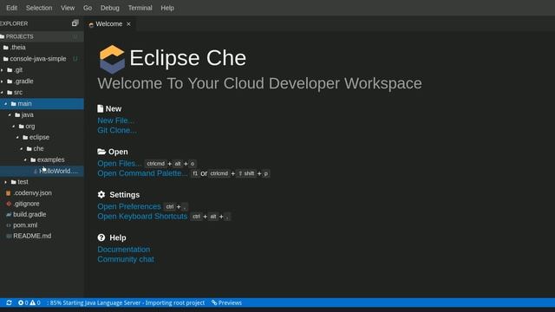This screenshot has height=312, width=555.
Task: Open the View menu
Action: pyautogui.click(x=68, y=8)
